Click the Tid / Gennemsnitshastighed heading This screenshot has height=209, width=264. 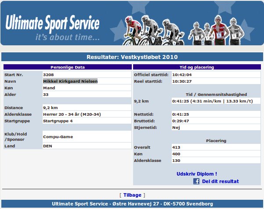click(217, 95)
